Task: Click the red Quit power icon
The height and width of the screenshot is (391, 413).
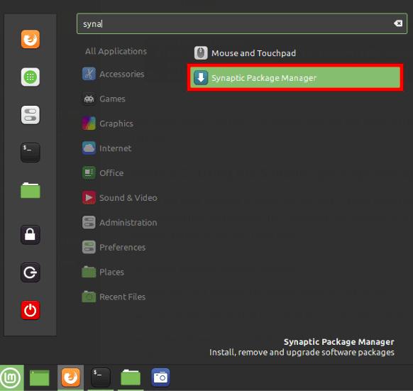Action: click(x=31, y=310)
